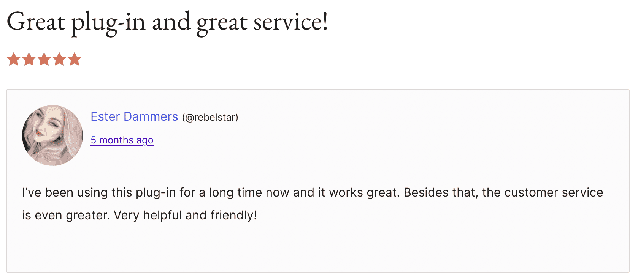This screenshot has width=638, height=277.
Task: Click the fifth rating star
Action: pyautogui.click(x=75, y=59)
